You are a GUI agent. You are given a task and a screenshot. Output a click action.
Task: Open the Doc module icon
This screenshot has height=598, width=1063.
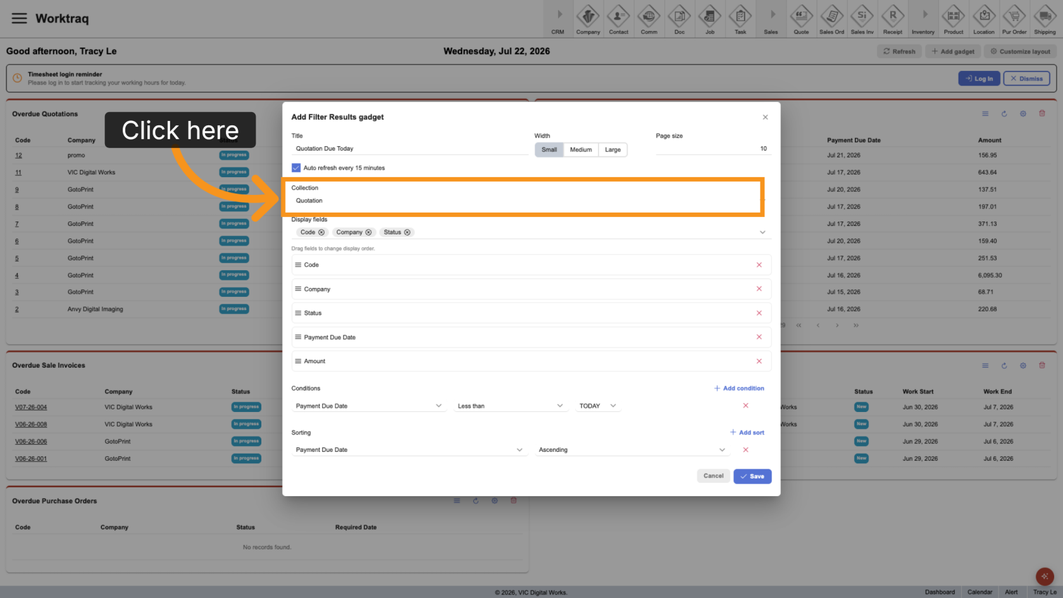coord(679,19)
